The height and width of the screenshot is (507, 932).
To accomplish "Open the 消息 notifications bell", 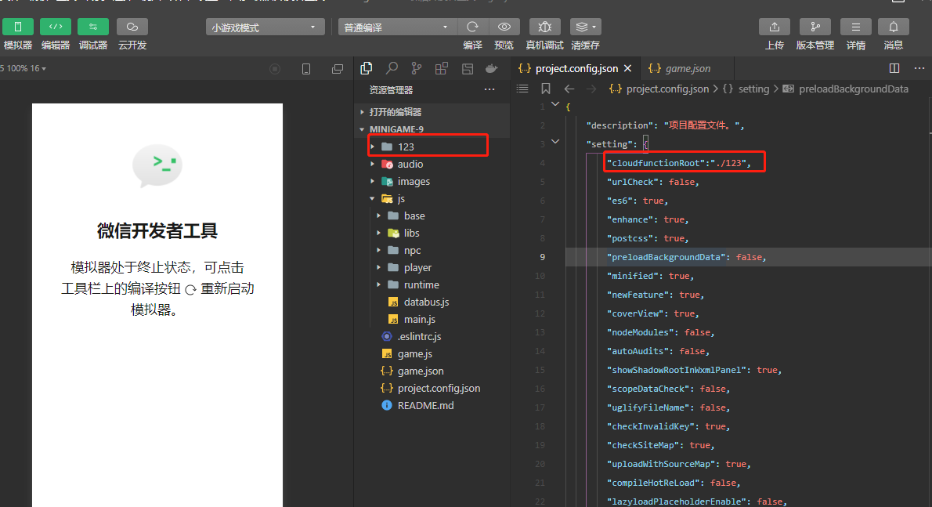I will click(894, 27).
